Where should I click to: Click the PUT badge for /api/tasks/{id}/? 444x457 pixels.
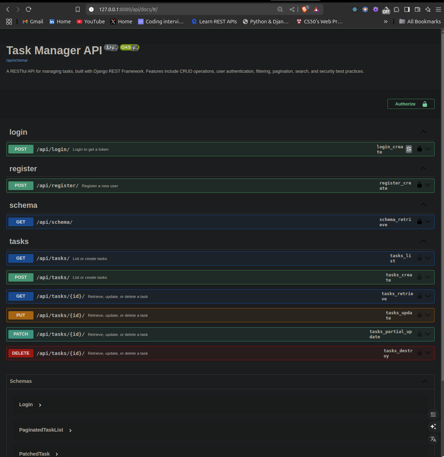(x=21, y=315)
